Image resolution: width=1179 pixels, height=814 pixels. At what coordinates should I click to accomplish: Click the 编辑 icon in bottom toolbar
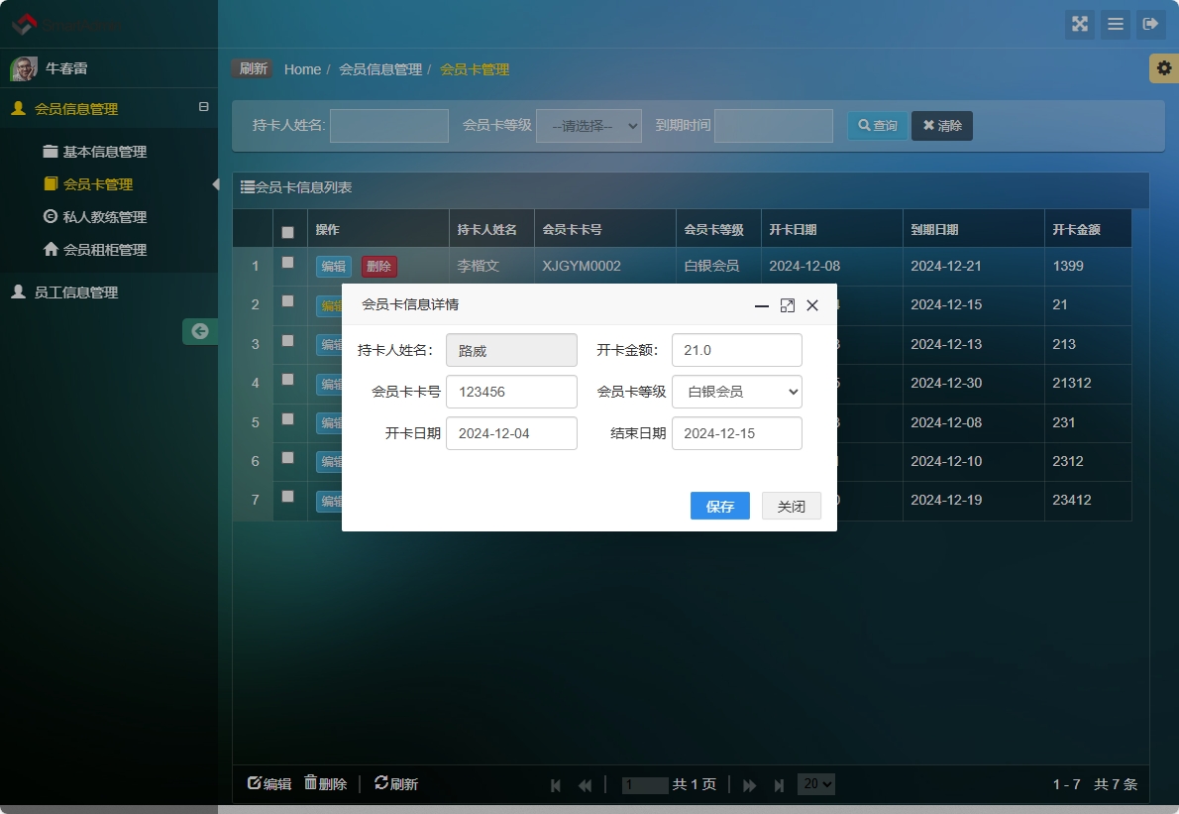pyautogui.click(x=268, y=783)
